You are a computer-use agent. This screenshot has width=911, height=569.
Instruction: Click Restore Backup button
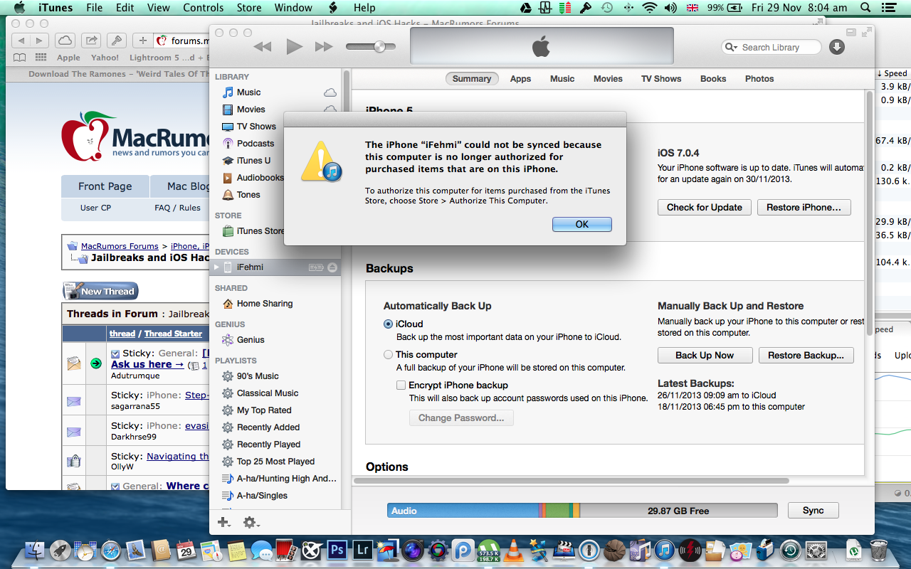click(806, 356)
